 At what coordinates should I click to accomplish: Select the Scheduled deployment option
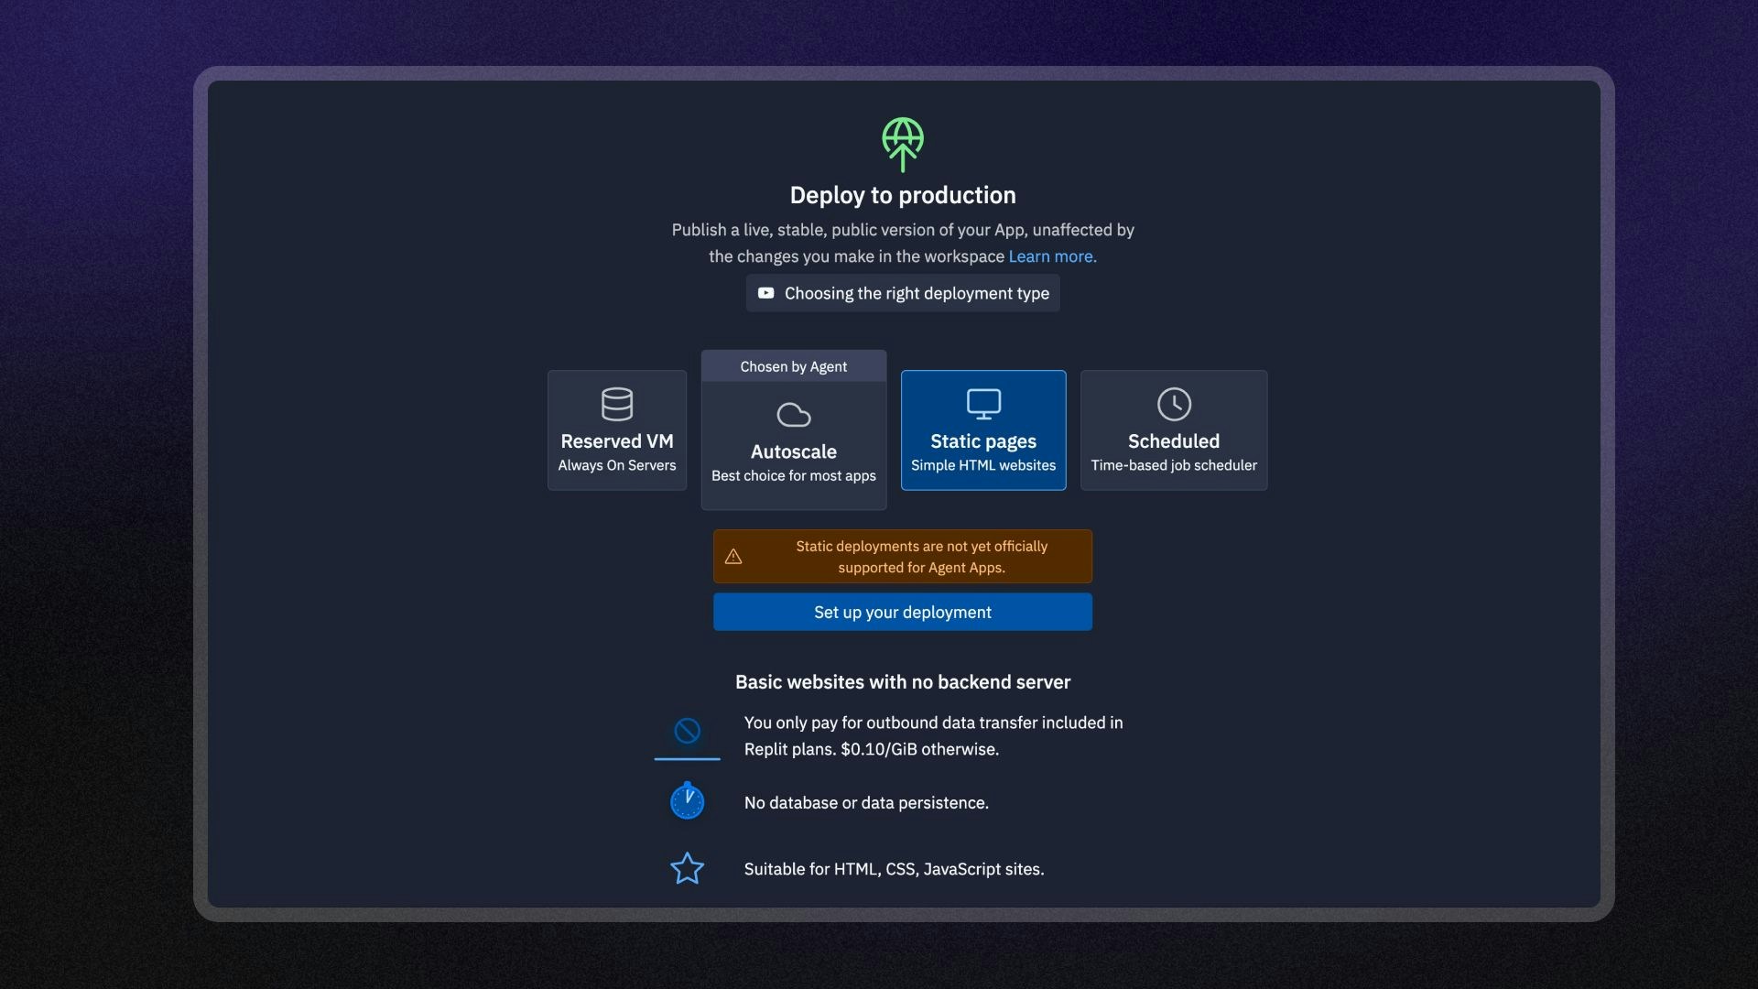1174,430
